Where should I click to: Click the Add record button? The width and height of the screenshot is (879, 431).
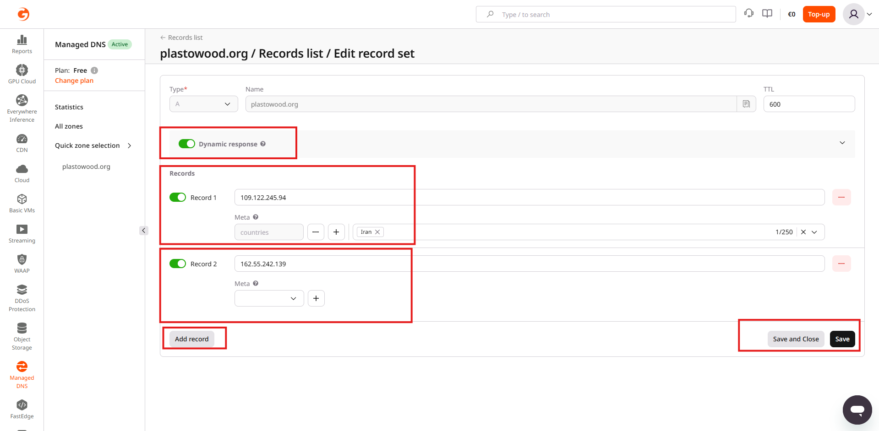pyautogui.click(x=191, y=339)
